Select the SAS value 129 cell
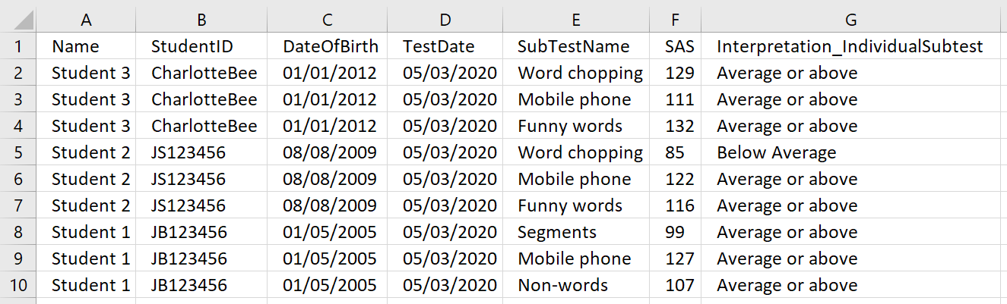This screenshot has height=304, width=1007. tap(676, 73)
